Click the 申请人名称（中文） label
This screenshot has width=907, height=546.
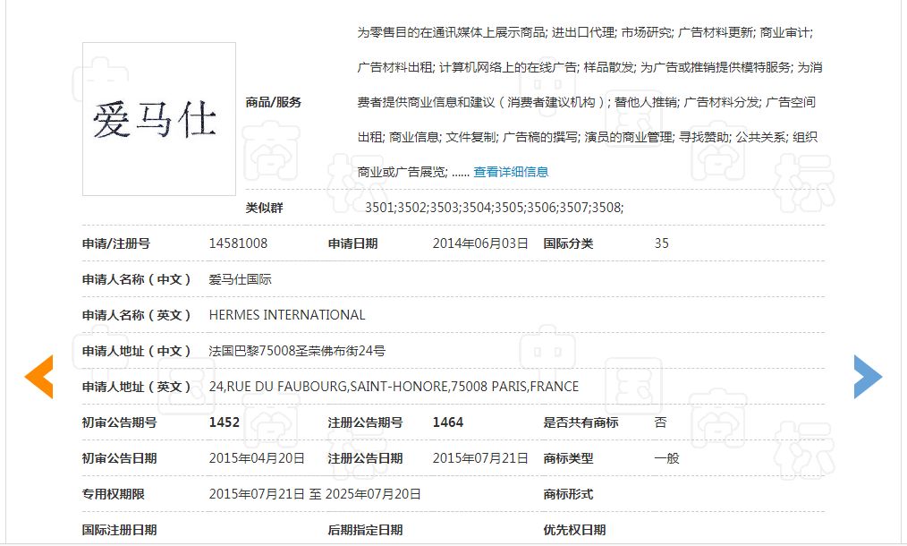pyautogui.click(x=137, y=279)
